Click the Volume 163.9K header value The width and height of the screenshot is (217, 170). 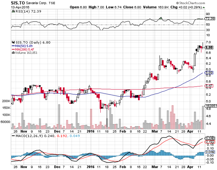click(156, 7)
